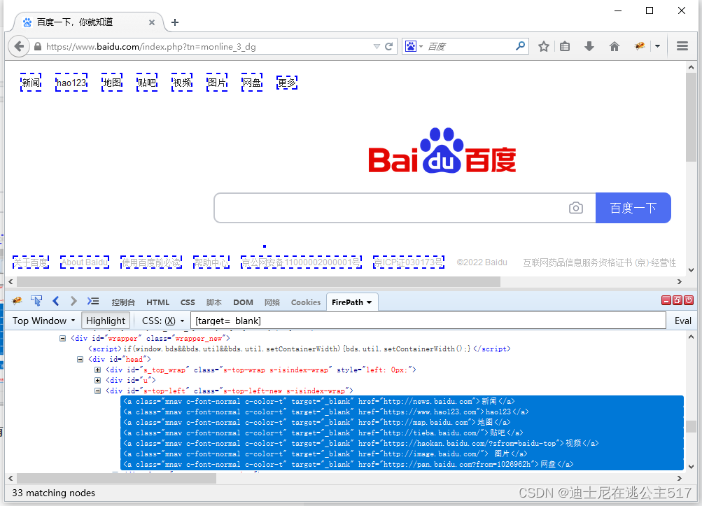702x506 pixels.
Task: Open the URL history dropdown arrow
Action: [377, 47]
